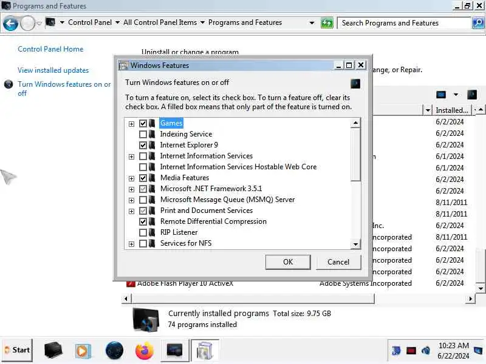
Task: Click the show desktop icon beside clock
Action: (x=479, y=351)
